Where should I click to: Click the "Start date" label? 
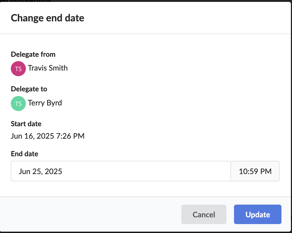26,124
